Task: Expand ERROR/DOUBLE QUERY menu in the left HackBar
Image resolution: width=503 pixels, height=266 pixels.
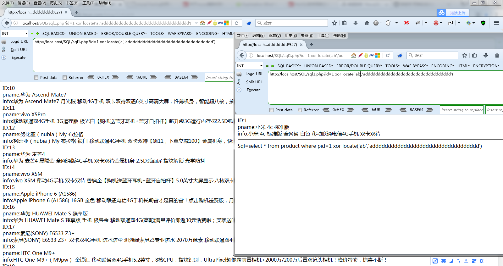Action: click(124, 33)
